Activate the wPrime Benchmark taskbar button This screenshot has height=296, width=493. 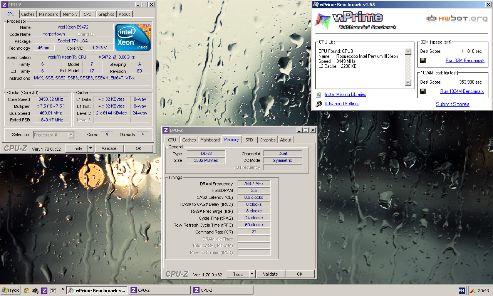pyautogui.click(x=97, y=291)
